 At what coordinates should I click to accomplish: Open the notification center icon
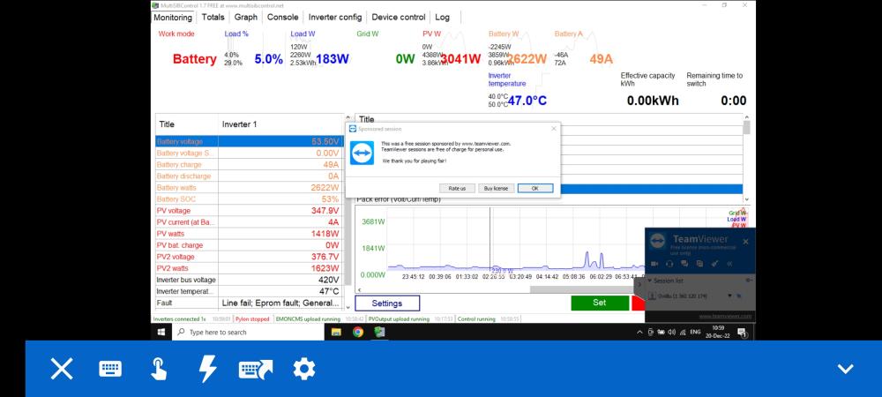[x=742, y=333]
